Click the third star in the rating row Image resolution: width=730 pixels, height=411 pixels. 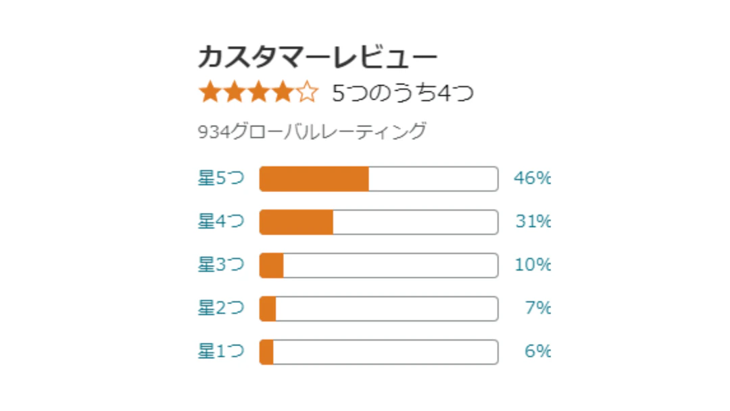point(258,91)
